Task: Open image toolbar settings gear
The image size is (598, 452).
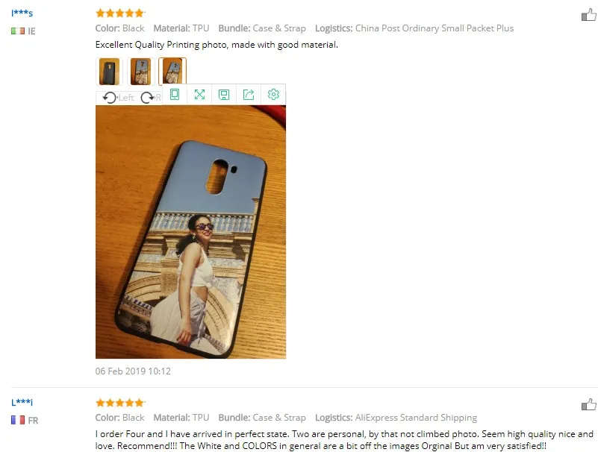Action: pos(273,94)
